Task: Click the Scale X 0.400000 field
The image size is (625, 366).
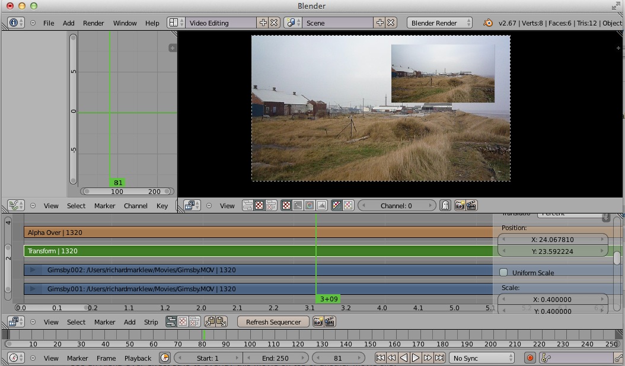Action: click(553, 300)
